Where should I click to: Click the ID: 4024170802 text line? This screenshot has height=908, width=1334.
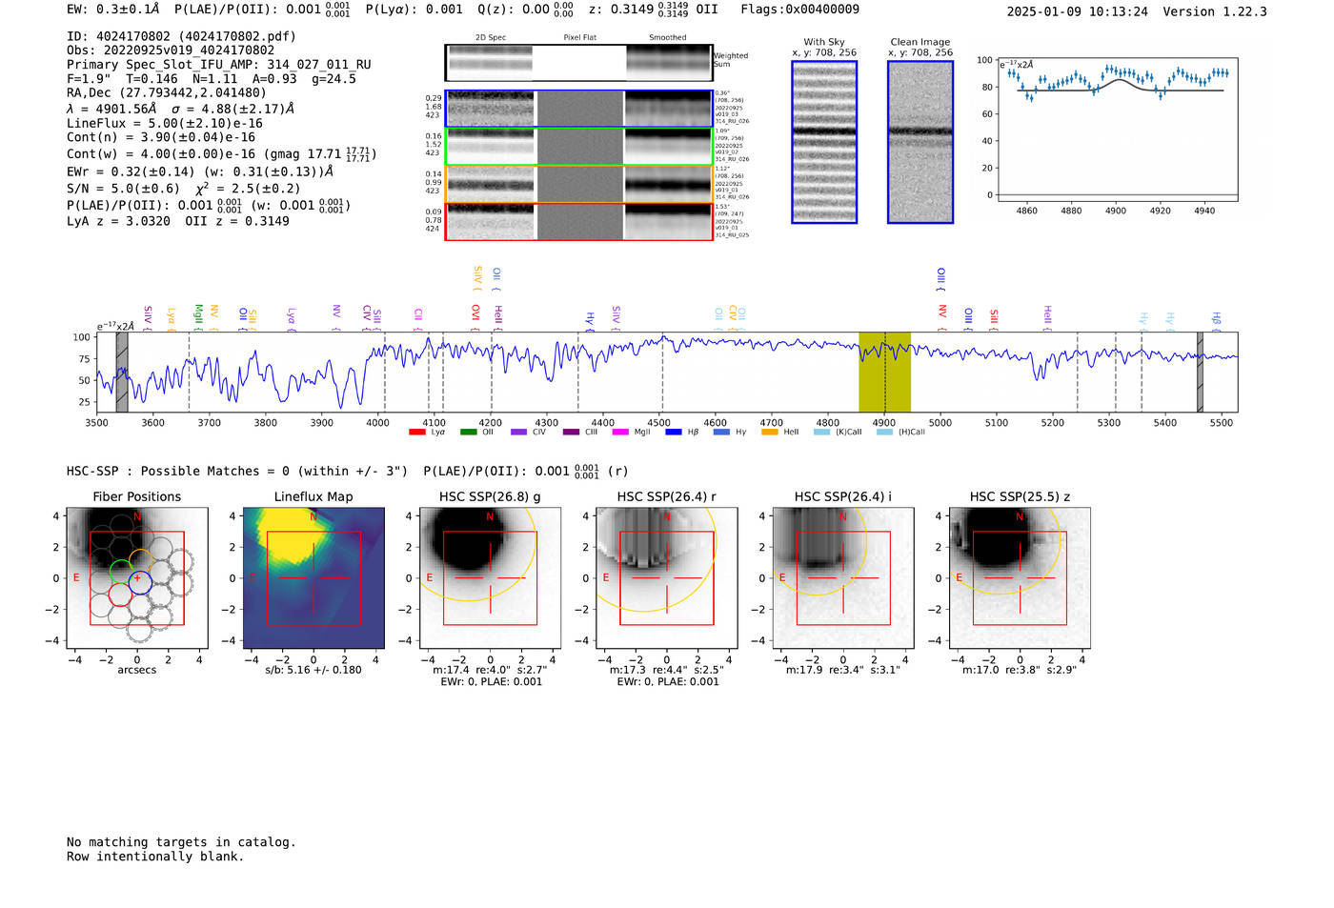click(181, 36)
